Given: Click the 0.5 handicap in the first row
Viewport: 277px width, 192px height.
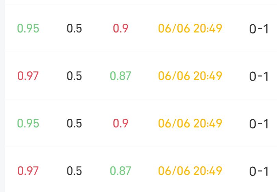Looking at the screenshot, I should [74, 28].
